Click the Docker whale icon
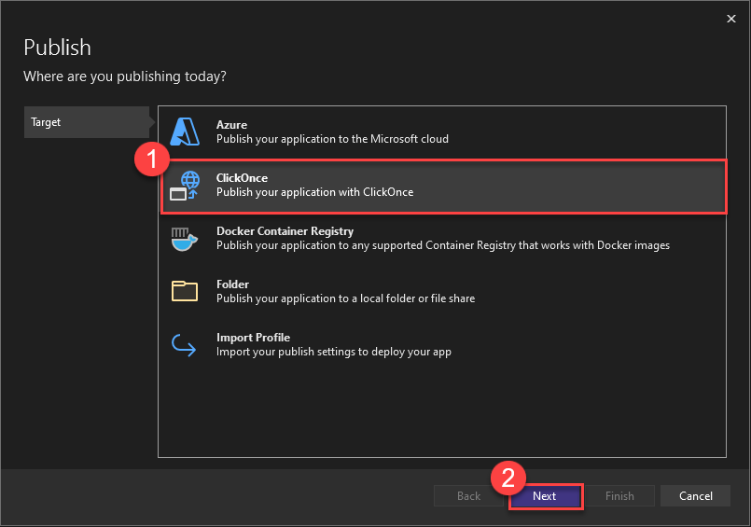The image size is (751, 527). (x=185, y=239)
